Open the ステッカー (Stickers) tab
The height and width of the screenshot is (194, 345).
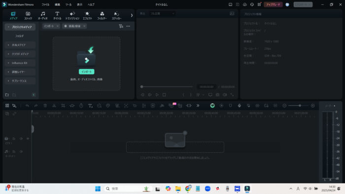click(x=116, y=16)
